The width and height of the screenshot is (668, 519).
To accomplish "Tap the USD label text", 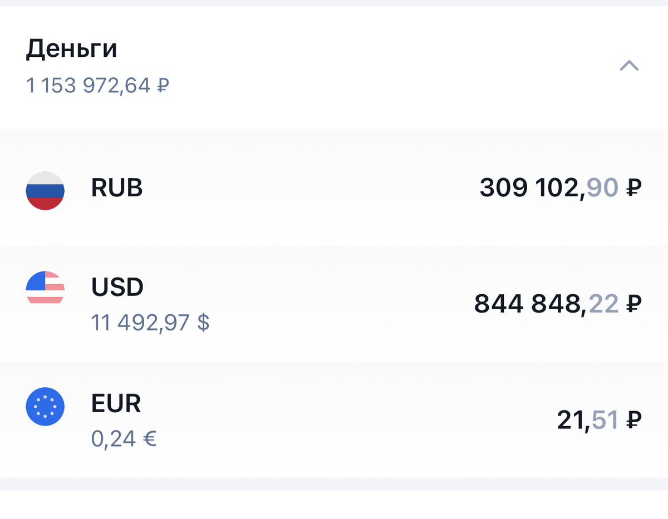I will [117, 288].
